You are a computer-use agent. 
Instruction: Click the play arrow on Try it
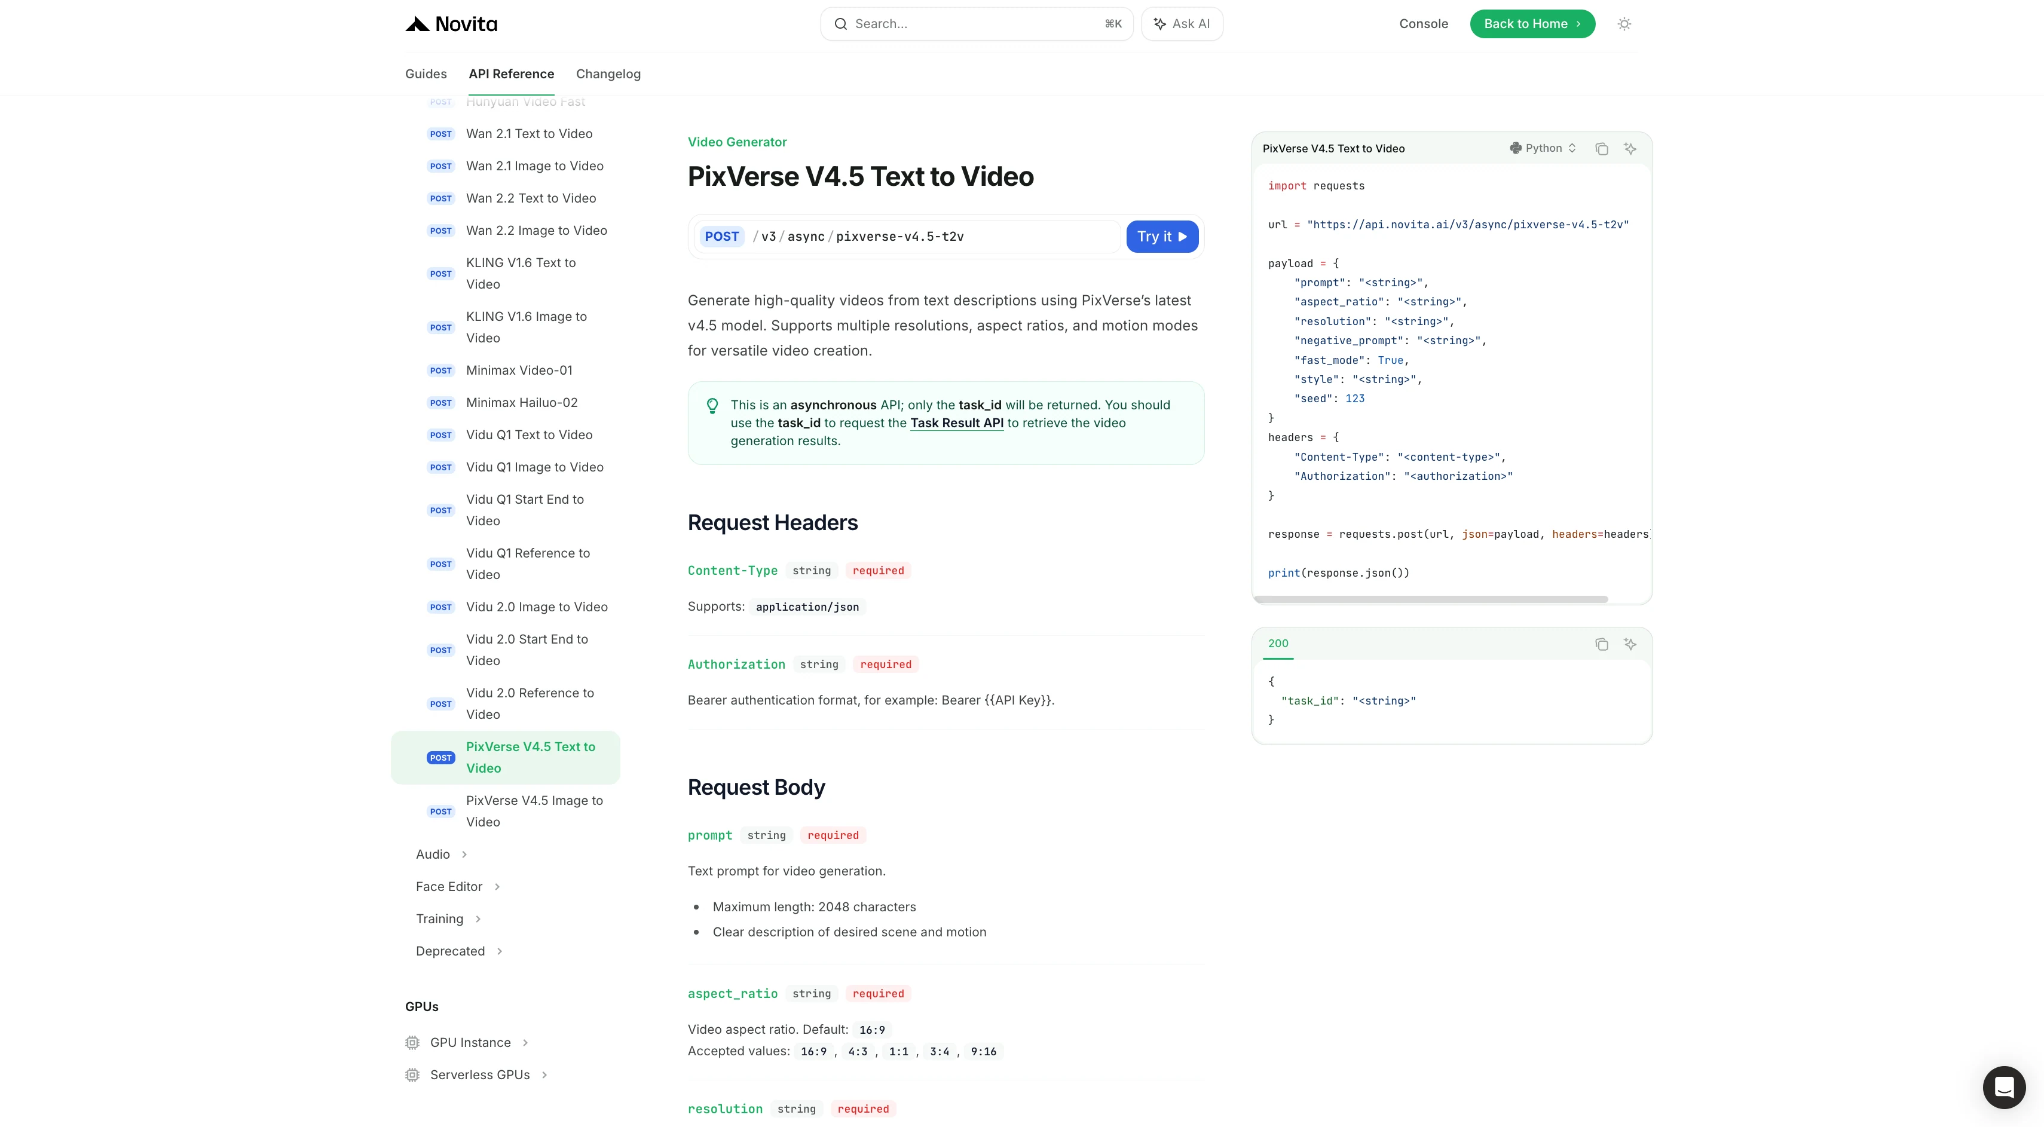1182,237
